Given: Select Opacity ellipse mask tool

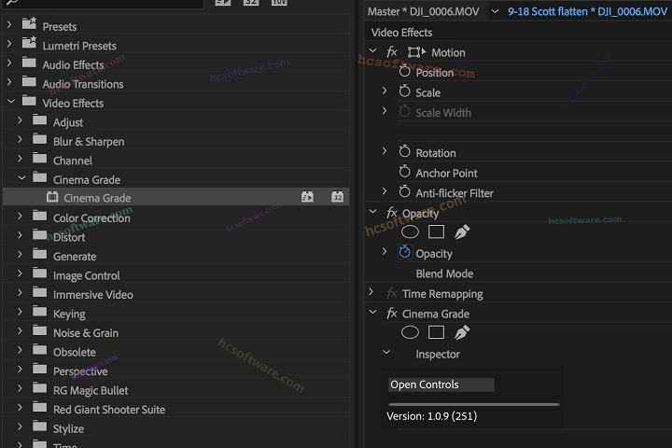Looking at the screenshot, I should [x=410, y=232].
